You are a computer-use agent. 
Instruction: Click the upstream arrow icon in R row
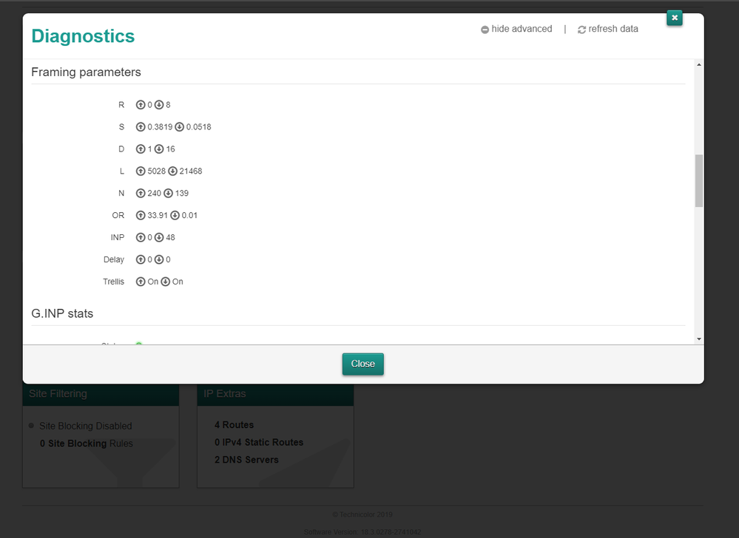click(x=141, y=105)
